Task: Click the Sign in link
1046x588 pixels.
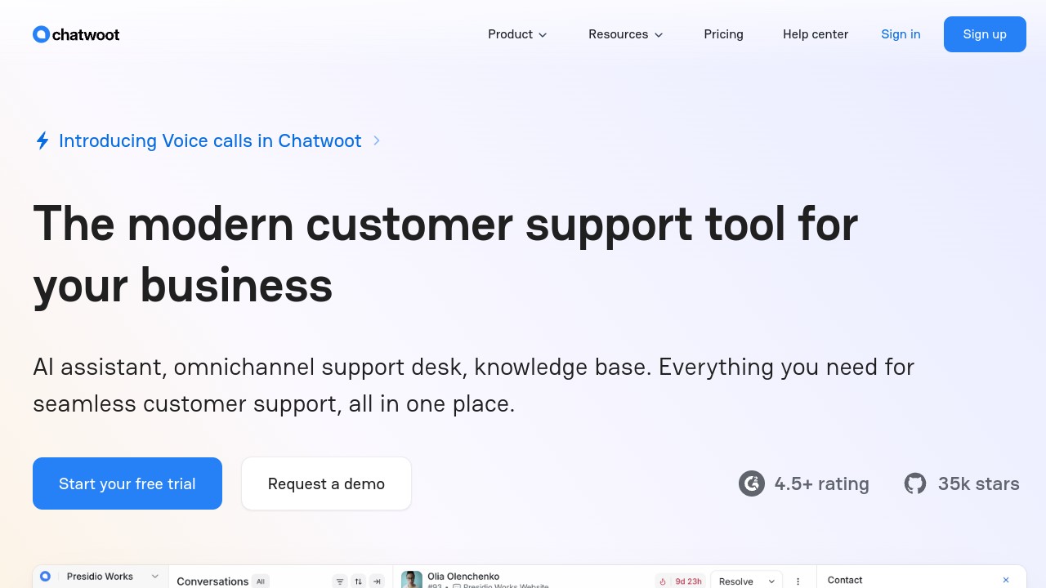Action: pos(901,34)
